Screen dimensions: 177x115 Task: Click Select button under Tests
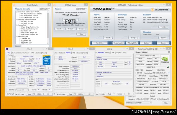[108, 38]
